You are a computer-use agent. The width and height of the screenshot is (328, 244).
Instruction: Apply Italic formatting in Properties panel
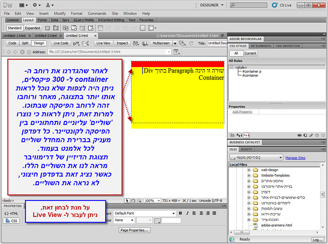coord(187,213)
